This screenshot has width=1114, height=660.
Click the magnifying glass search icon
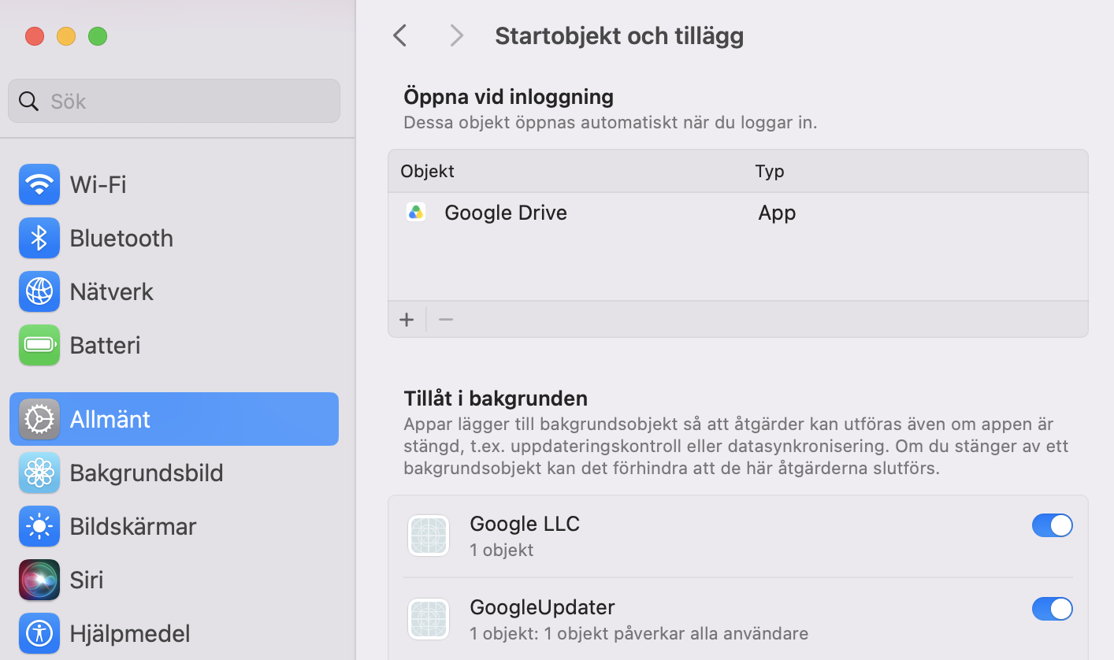(29, 101)
